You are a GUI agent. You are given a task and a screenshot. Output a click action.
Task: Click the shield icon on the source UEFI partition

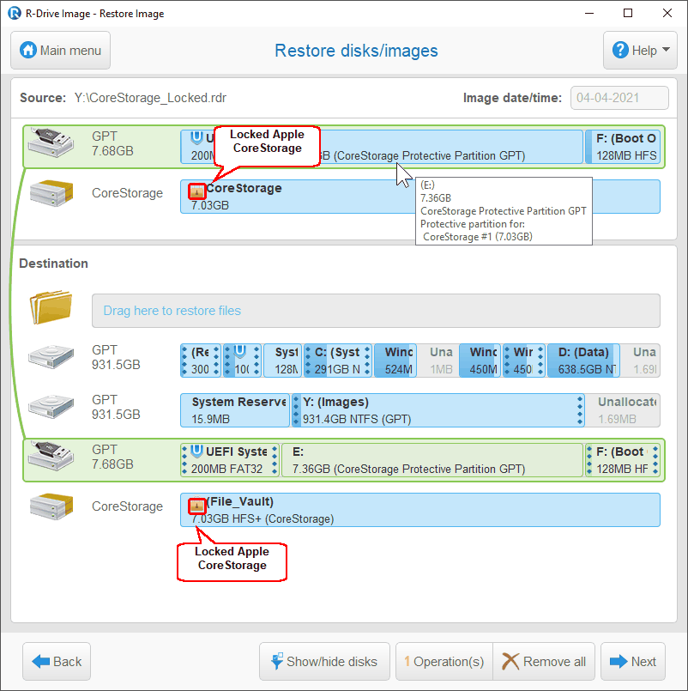196,137
